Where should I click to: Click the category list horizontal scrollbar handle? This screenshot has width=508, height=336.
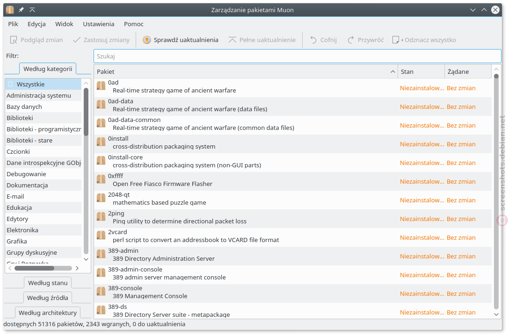pyautogui.click(x=34, y=268)
